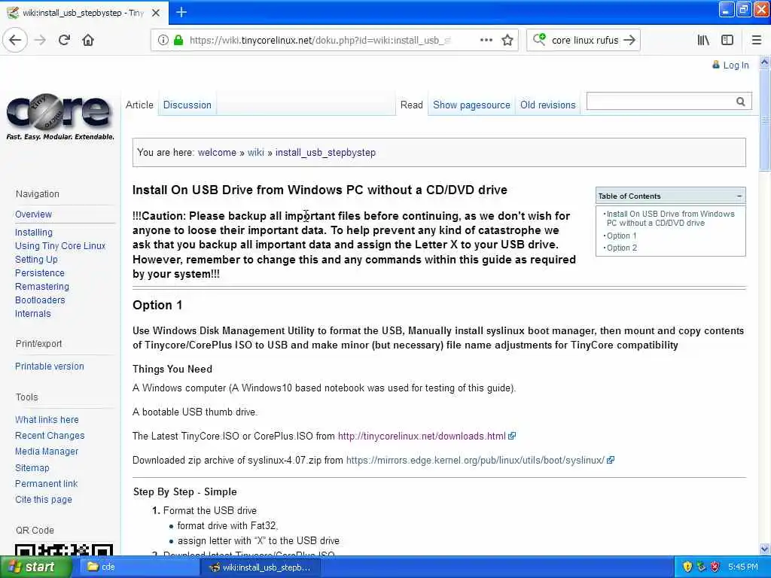Click the wiki search magnifier button
This screenshot has width=771, height=578.
[x=741, y=102]
